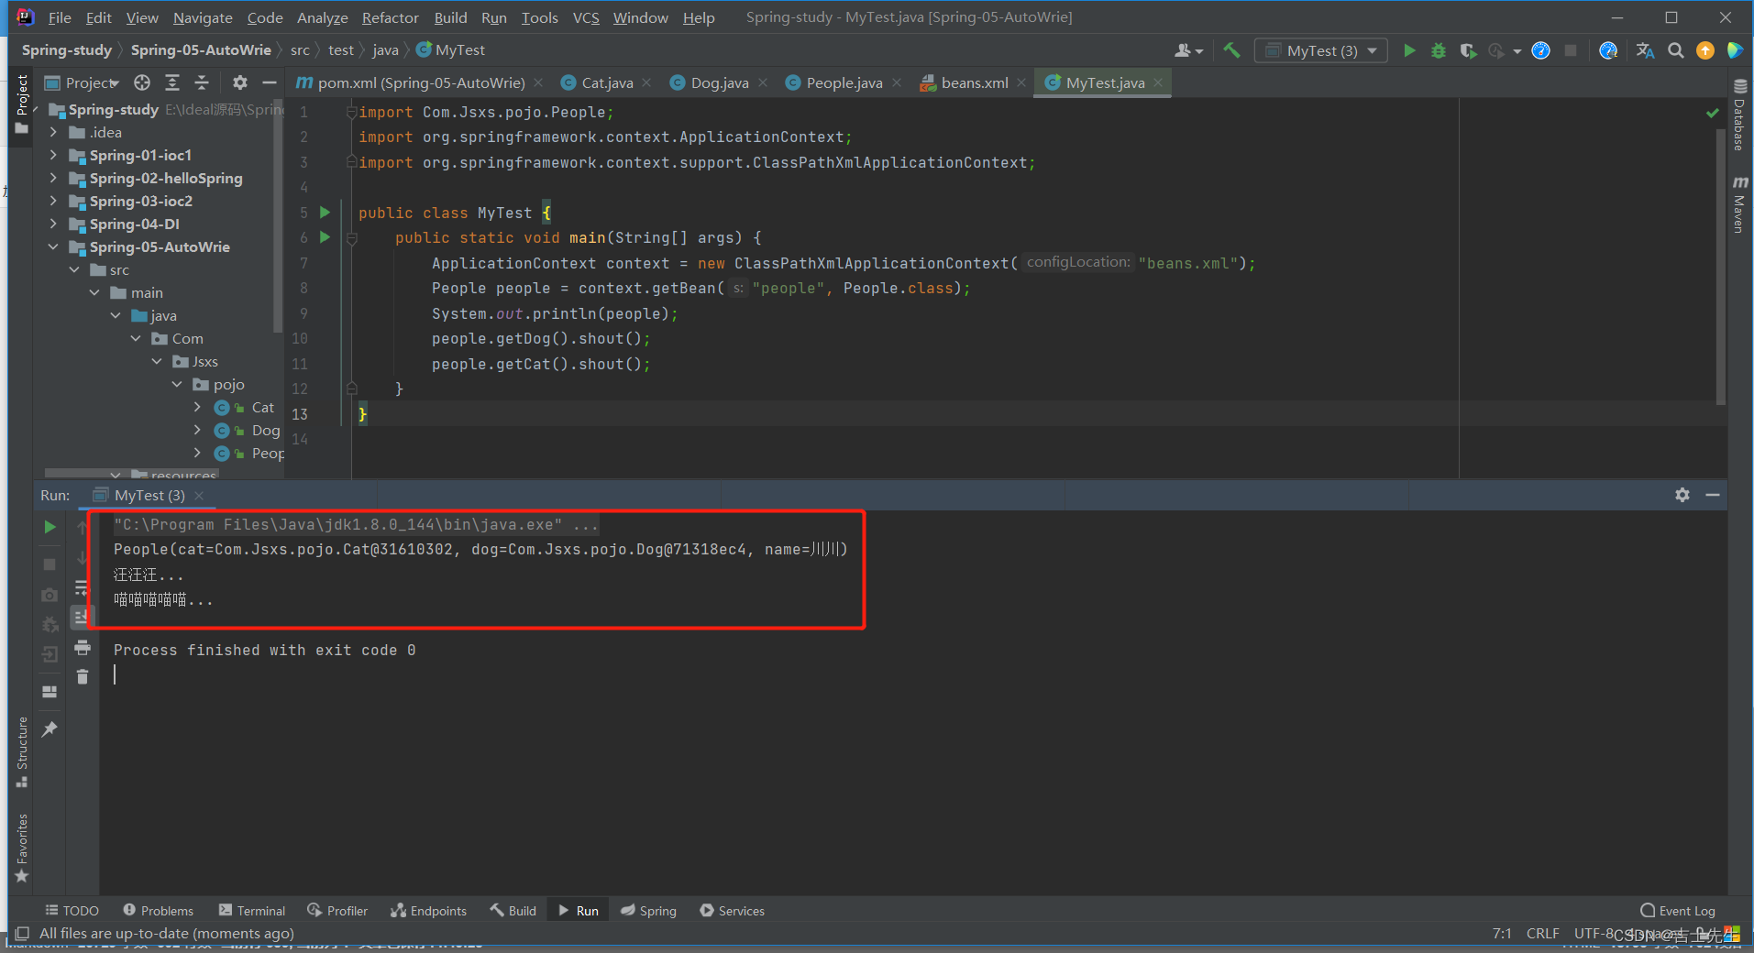Open the Terminal tool window
This screenshot has width=1754, height=953.
pos(252,910)
